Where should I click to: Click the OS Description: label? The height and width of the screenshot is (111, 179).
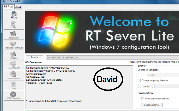pyautogui.click(x=34, y=63)
